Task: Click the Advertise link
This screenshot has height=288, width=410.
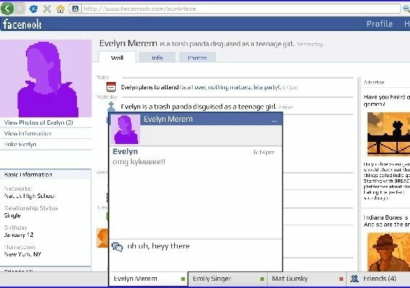Action: pos(373,82)
